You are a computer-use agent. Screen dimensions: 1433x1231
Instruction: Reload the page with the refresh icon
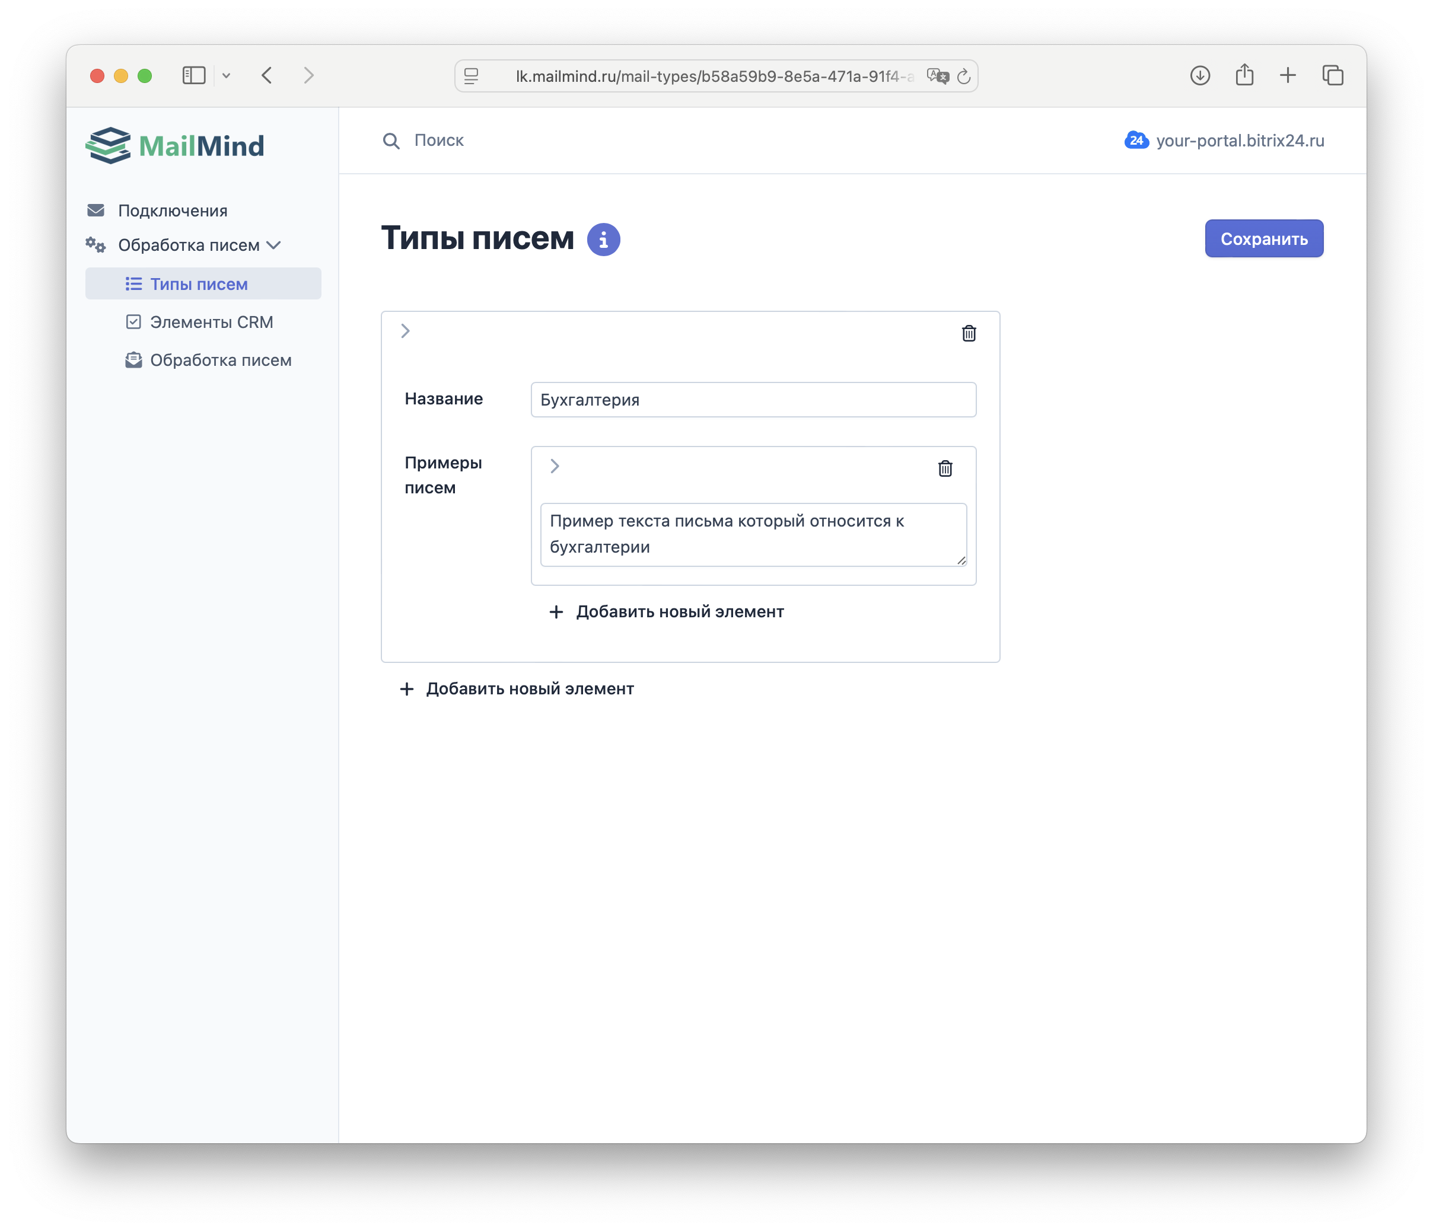(963, 76)
